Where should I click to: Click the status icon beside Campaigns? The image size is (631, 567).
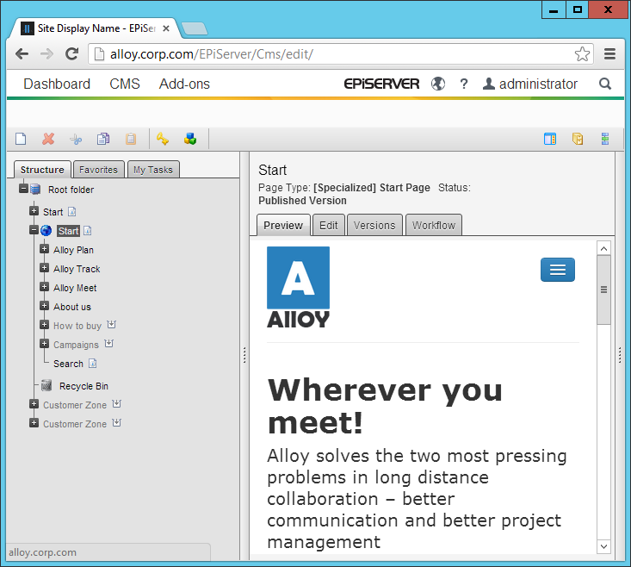(x=108, y=344)
